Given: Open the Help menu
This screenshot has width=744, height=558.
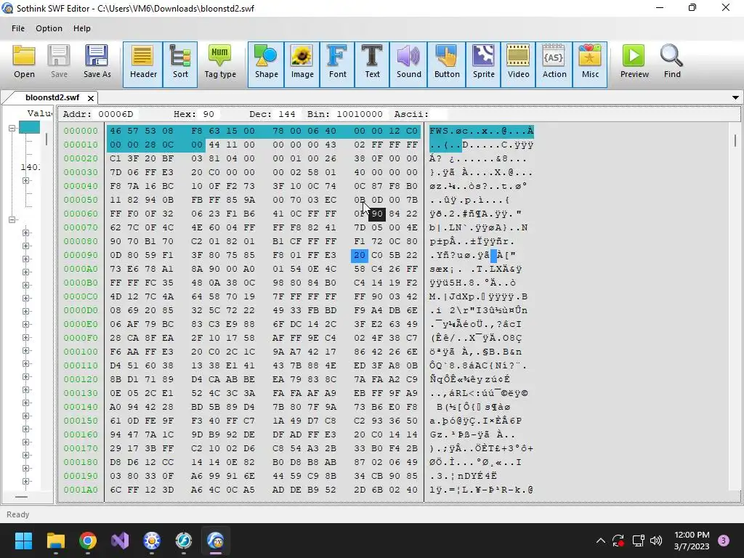Looking at the screenshot, I should click(81, 28).
